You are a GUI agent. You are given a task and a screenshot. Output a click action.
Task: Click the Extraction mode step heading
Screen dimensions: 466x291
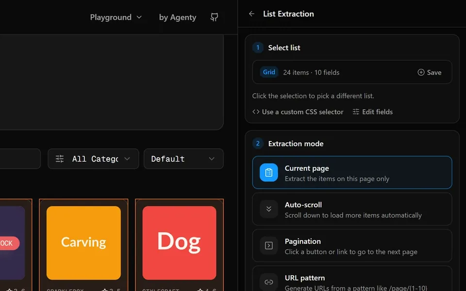[296, 144]
